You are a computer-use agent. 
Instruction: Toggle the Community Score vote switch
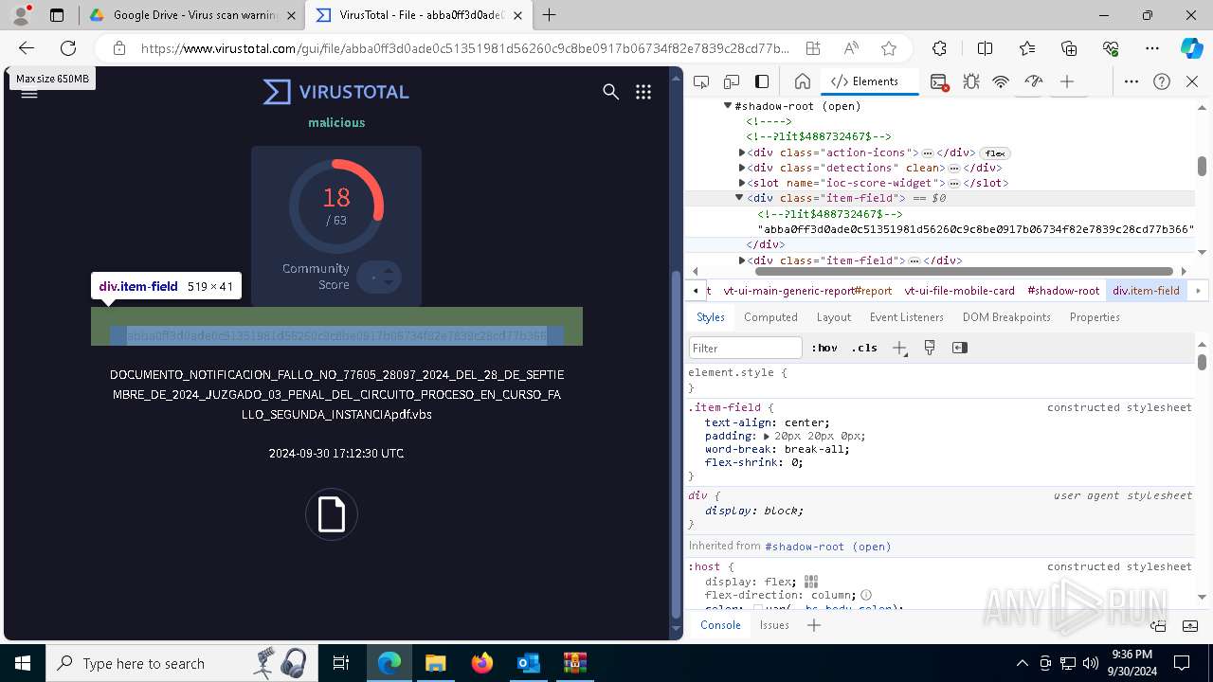point(379,277)
